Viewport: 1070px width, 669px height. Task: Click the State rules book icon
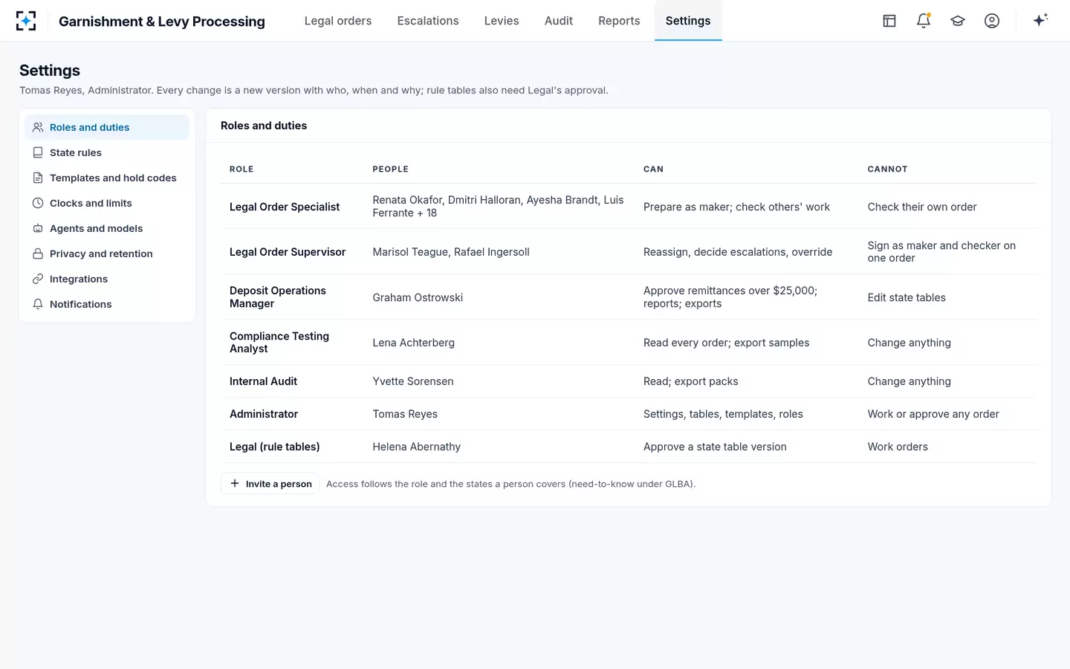tap(38, 152)
